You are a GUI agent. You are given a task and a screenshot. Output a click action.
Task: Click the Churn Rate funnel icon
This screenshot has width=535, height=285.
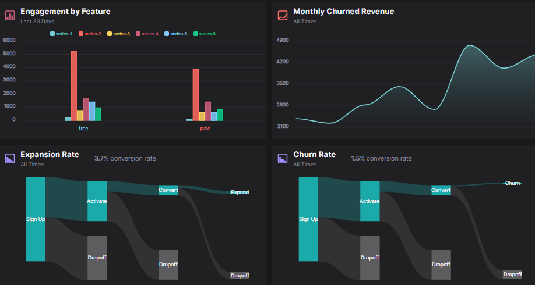click(x=283, y=158)
